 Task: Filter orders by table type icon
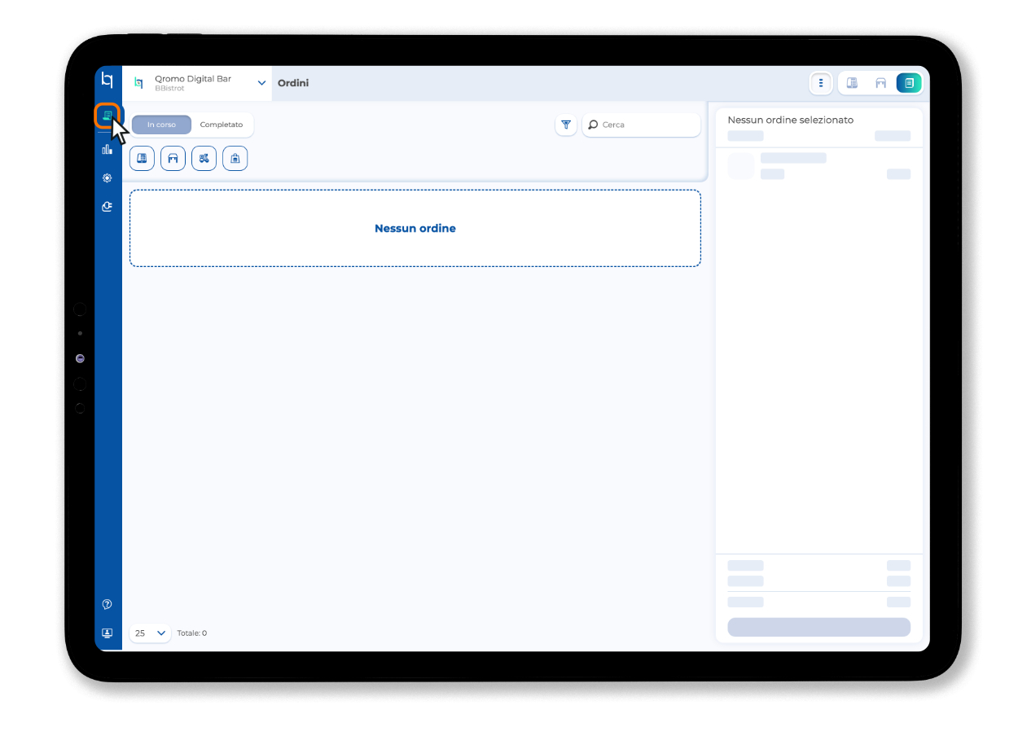(173, 158)
